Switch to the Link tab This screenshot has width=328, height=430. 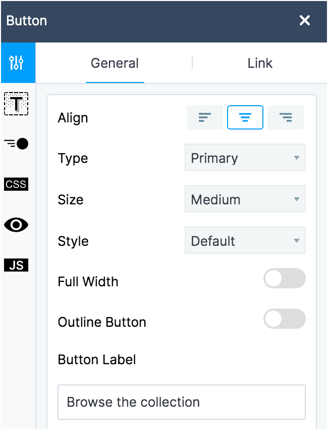tap(260, 63)
